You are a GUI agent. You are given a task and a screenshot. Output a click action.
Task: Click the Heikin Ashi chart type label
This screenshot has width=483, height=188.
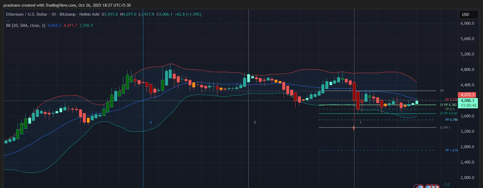point(89,14)
